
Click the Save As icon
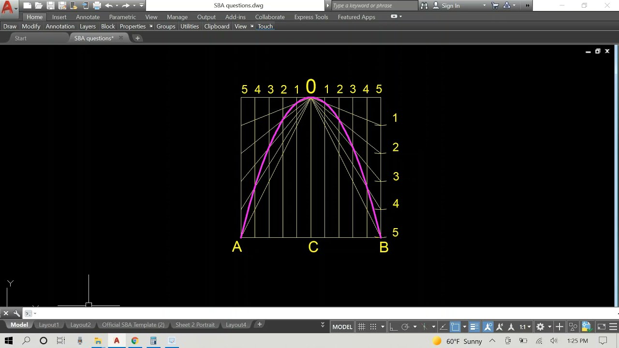pos(62,5)
